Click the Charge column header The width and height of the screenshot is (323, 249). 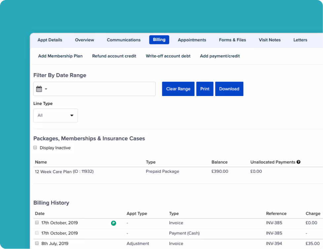[313, 214]
